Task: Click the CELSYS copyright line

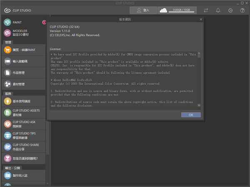Action: pos(75,35)
